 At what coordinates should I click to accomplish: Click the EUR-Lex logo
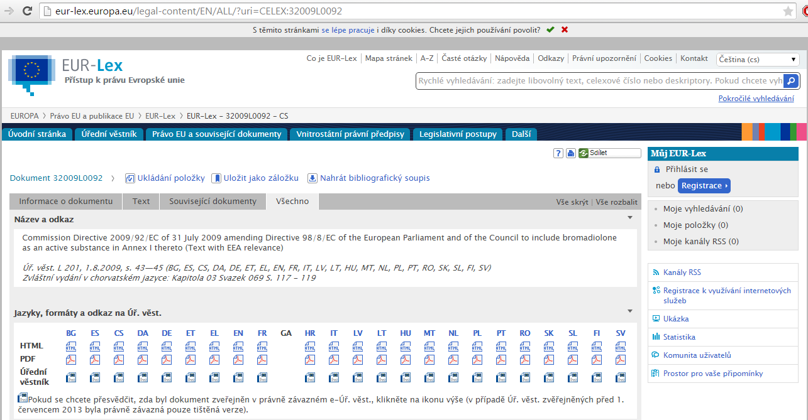point(65,75)
